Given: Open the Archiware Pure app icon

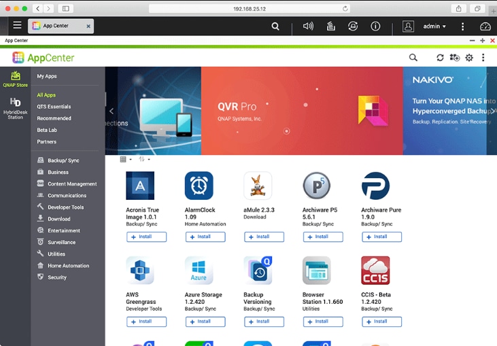Looking at the screenshot, I should click(375, 186).
